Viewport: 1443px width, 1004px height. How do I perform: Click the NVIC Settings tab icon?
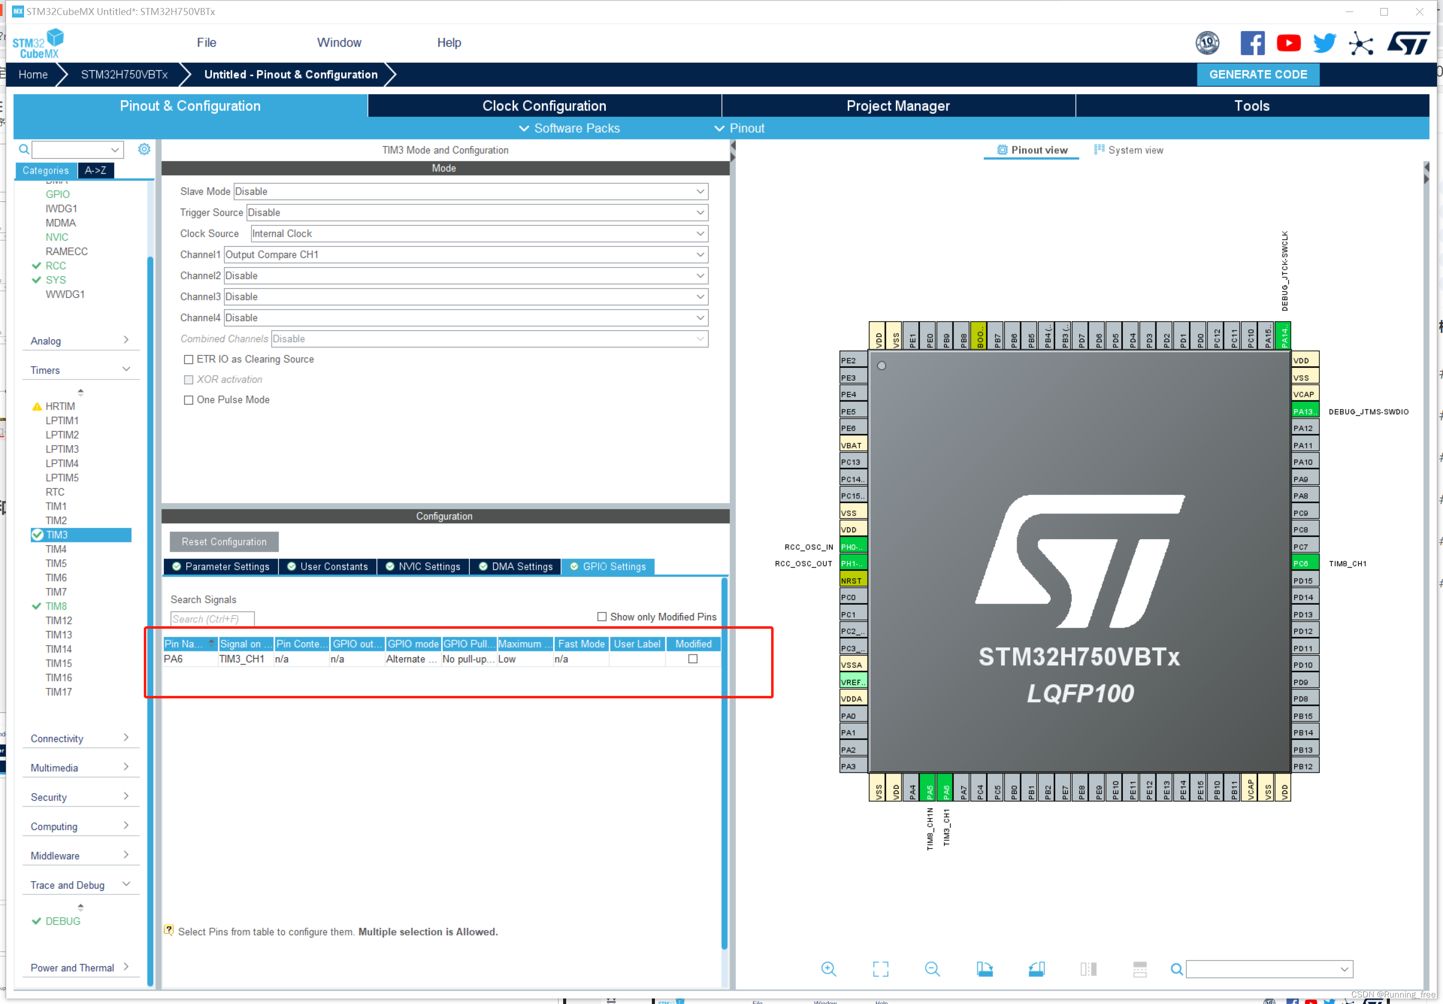click(x=426, y=567)
